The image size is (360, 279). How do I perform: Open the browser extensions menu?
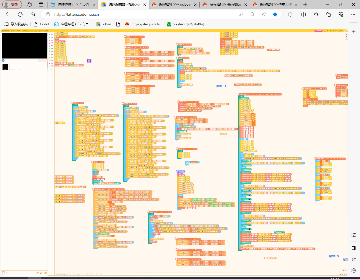click(x=290, y=14)
